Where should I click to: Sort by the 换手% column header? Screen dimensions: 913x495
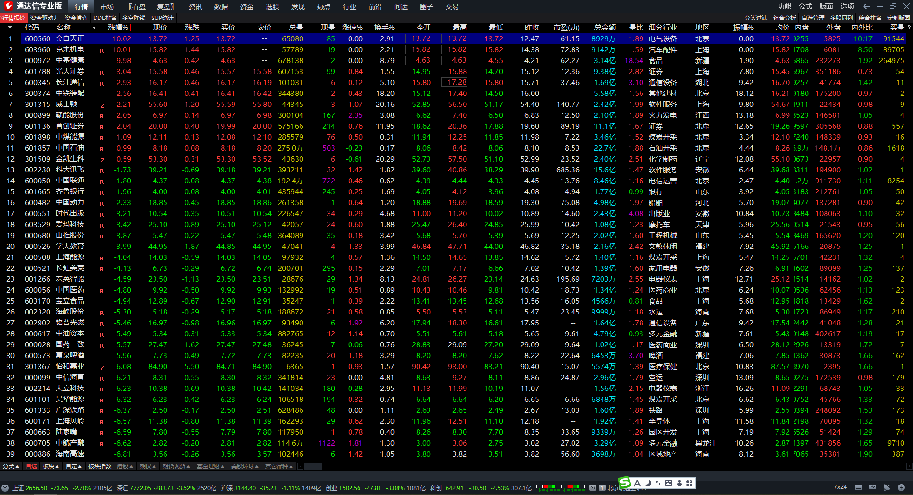pos(384,28)
